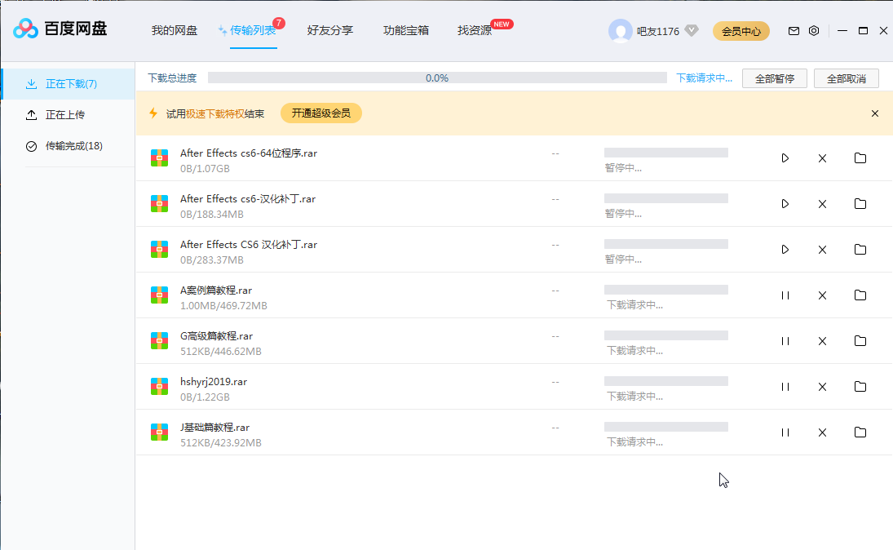Cancel A案例篇教程.rar download
Screen dimensions: 893x550
tap(822, 295)
